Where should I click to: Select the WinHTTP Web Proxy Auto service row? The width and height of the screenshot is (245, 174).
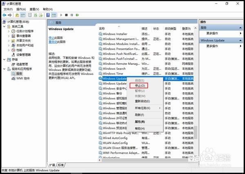click(x=146, y=133)
